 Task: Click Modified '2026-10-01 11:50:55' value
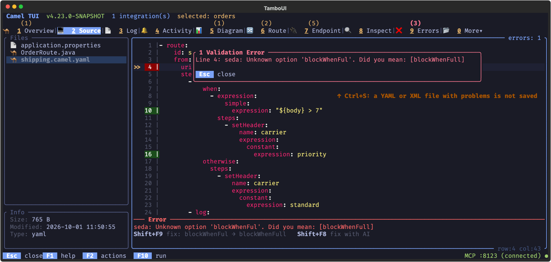point(81,227)
